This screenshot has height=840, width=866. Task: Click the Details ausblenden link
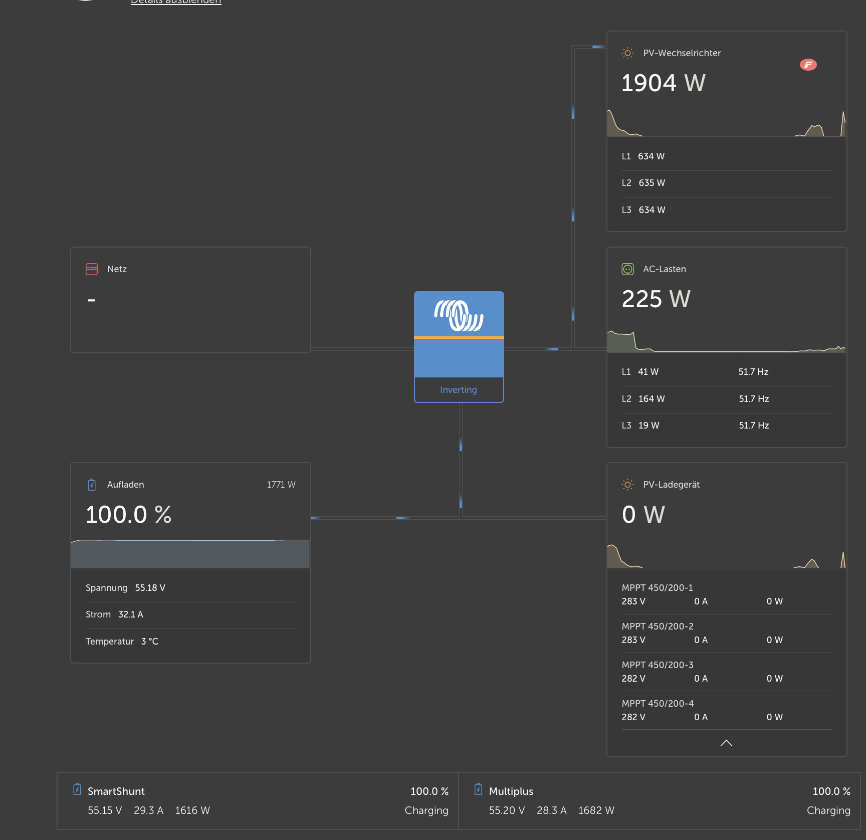point(176,2)
